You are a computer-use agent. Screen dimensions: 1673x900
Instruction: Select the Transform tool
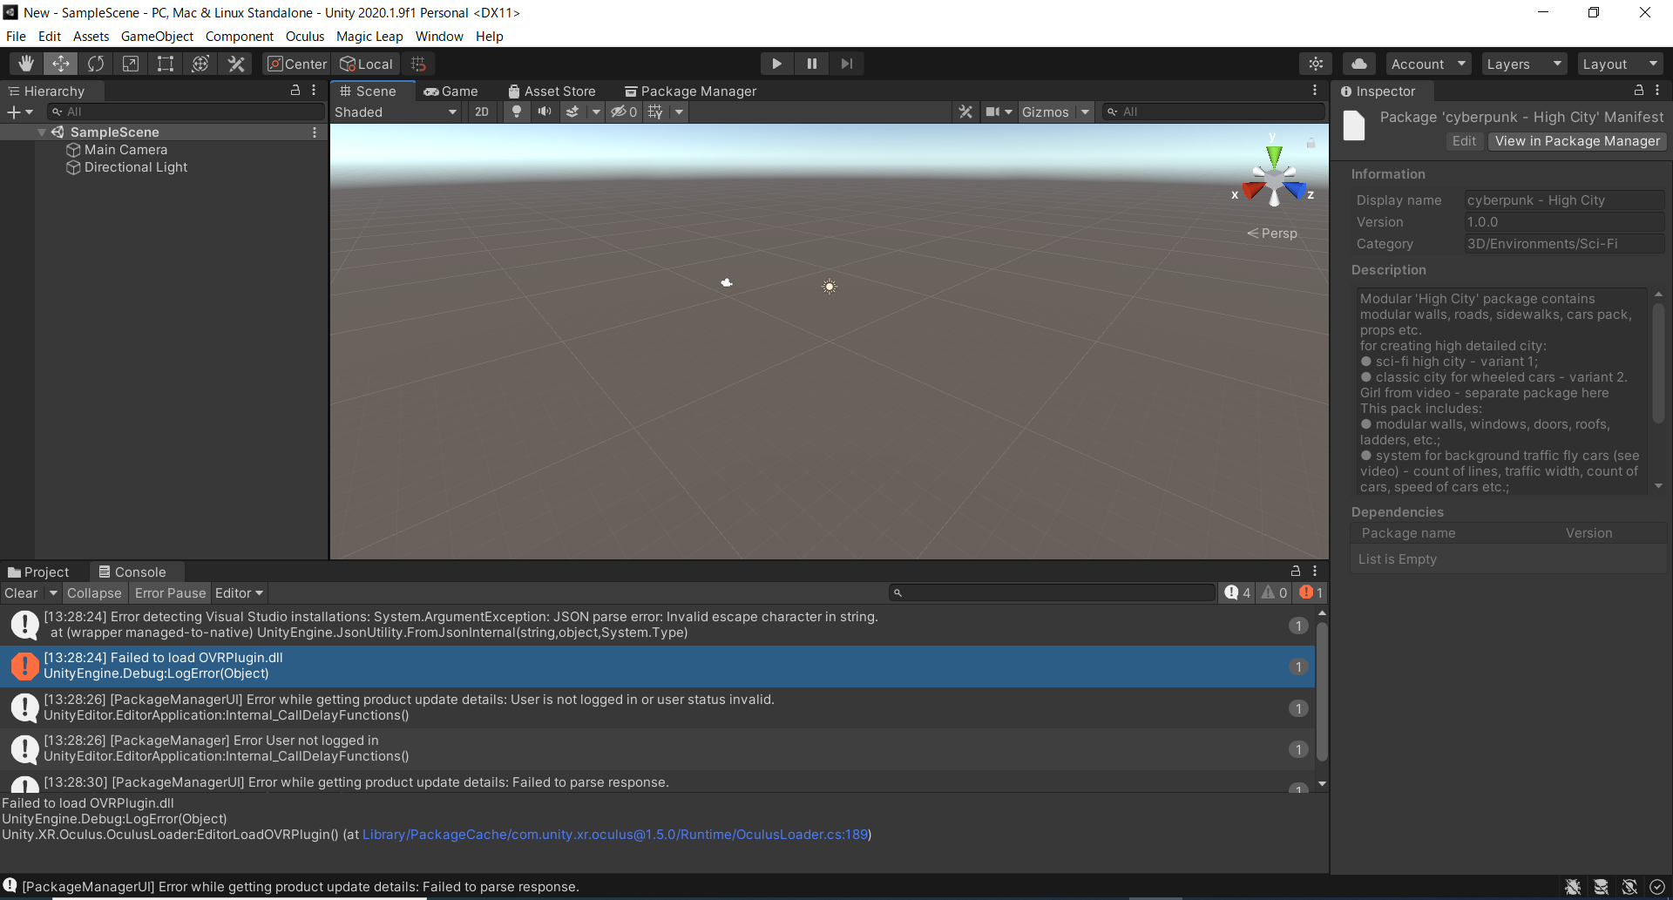(200, 64)
